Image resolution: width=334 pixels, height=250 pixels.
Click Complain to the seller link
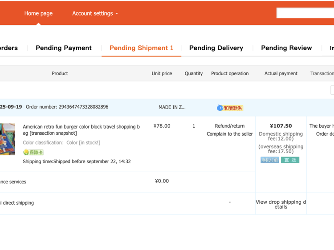[230, 134]
